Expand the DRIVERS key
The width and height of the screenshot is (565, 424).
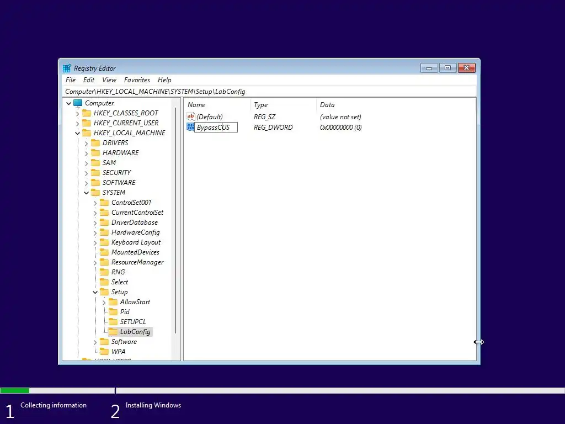[86, 143]
